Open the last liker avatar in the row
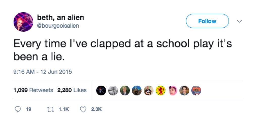Image resolution: width=258 pixels, height=119 pixels. pyautogui.click(x=196, y=90)
